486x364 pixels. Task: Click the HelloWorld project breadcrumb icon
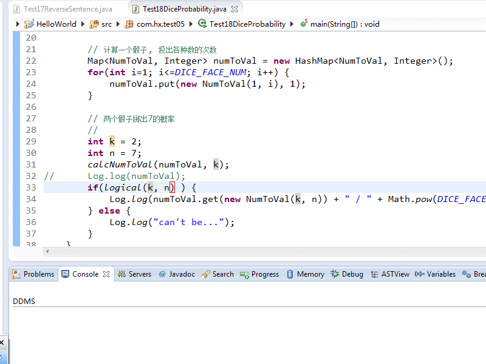point(29,24)
